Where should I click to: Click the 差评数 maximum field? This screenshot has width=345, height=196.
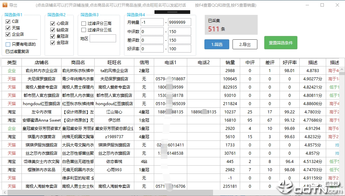pos(180,40)
